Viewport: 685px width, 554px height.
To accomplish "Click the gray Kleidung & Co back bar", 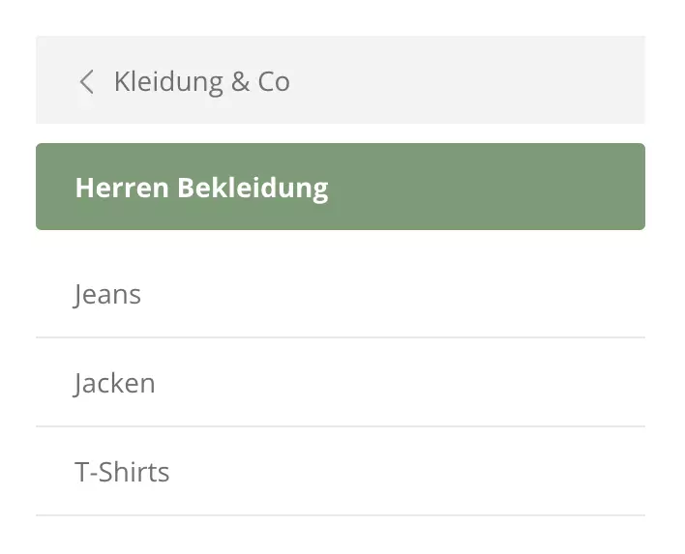I will point(340,80).
